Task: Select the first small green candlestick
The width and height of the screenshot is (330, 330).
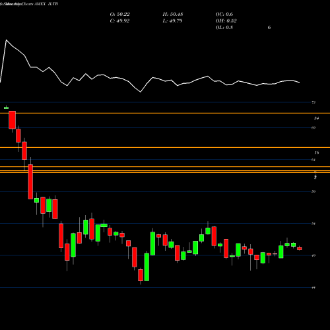Action: pyautogui.click(x=6, y=108)
